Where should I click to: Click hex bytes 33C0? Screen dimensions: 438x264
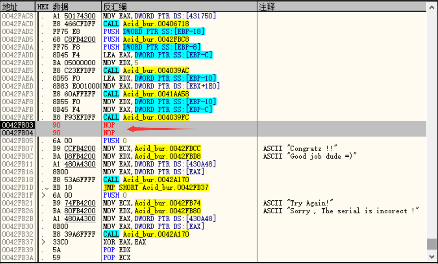[x=60, y=242]
